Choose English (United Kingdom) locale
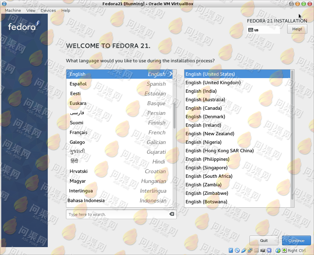 pyautogui.click(x=237, y=83)
